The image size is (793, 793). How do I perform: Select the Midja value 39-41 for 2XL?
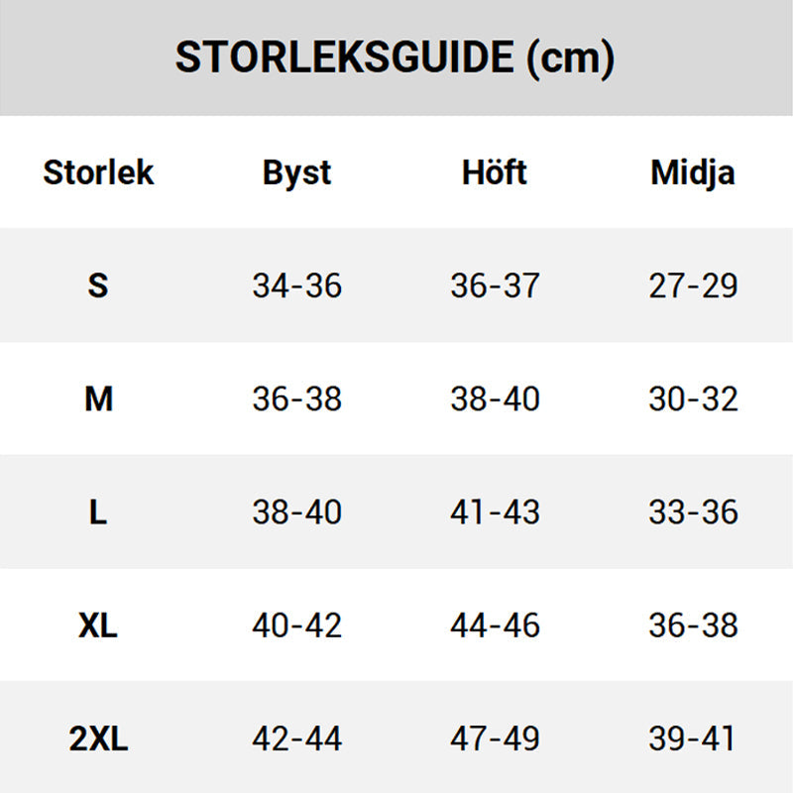click(x=693, y=738)
